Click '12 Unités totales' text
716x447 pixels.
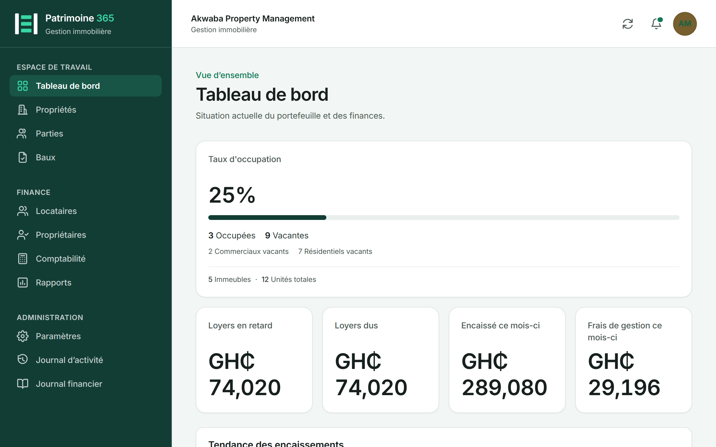(x=289, y=280)
